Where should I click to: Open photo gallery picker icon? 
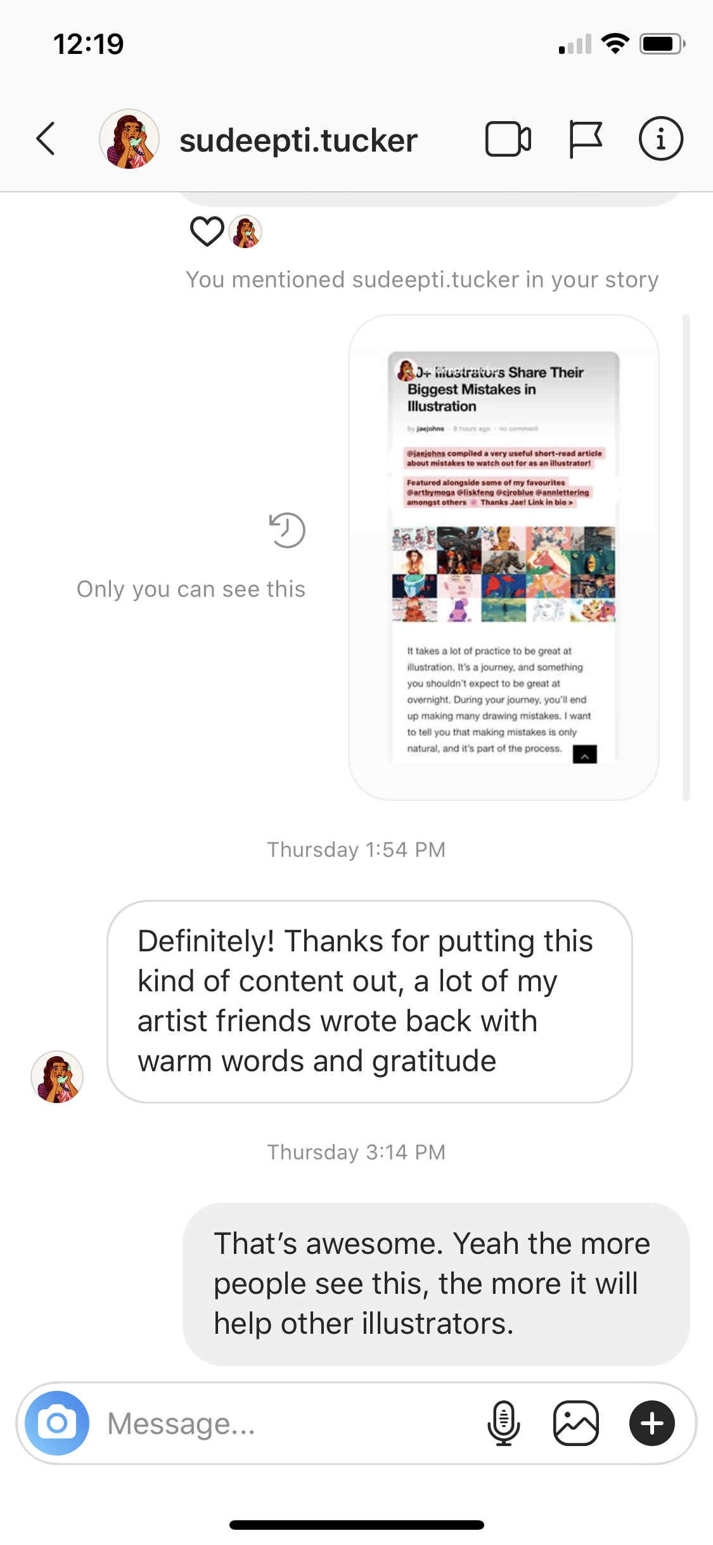pos(575,1423)
